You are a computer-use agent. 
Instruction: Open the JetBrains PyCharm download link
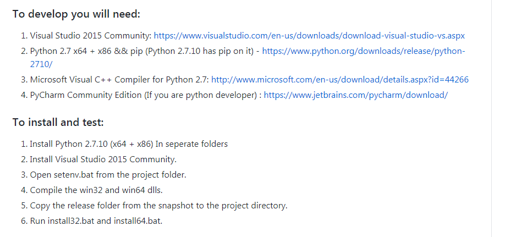point(356,95)
